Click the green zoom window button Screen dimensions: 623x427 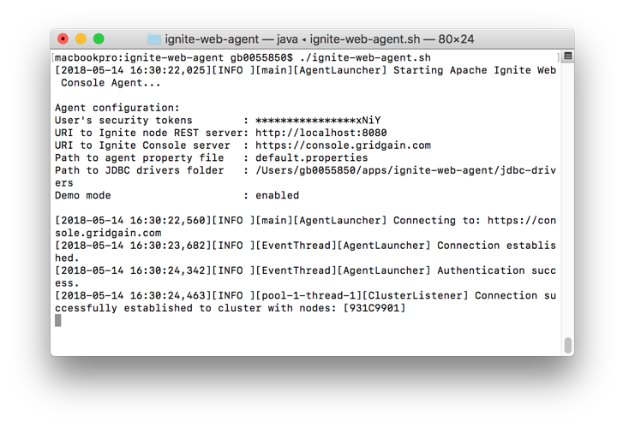(x=99, y=39)
